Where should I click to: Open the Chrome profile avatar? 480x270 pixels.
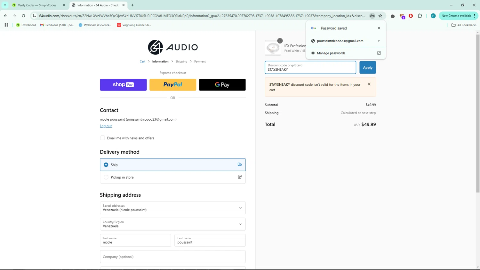click(x=433, y=16)
